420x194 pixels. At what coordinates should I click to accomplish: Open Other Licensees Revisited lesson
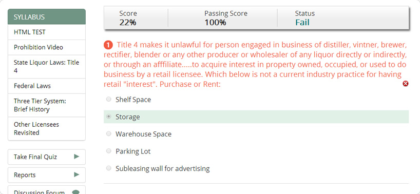click(x=47, y=128)
